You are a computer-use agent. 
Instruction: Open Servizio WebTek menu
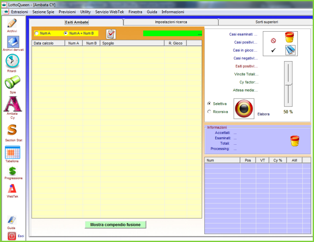click(109, 12)
